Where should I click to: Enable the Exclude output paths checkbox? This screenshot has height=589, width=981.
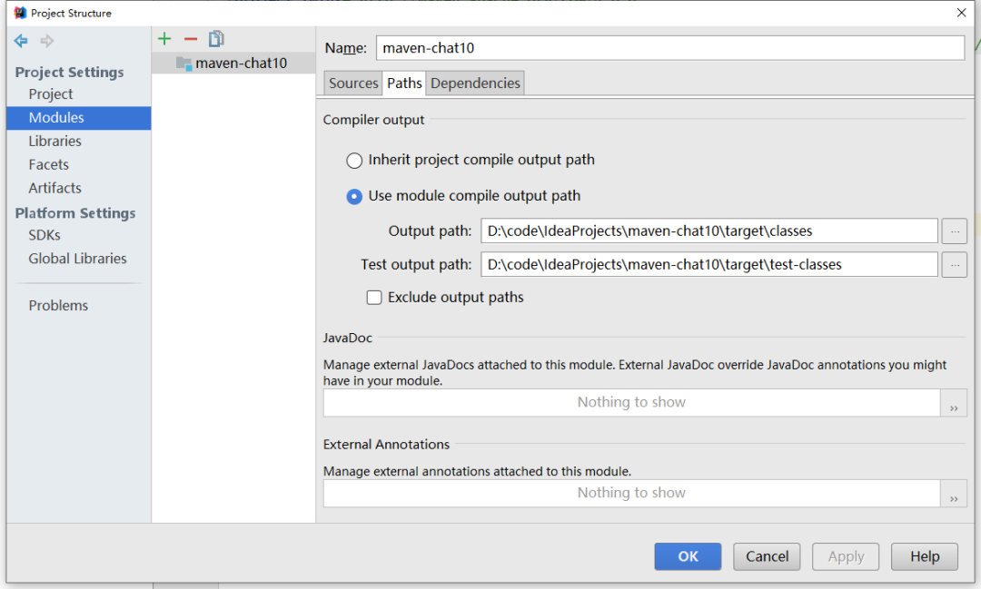[374, 298]
